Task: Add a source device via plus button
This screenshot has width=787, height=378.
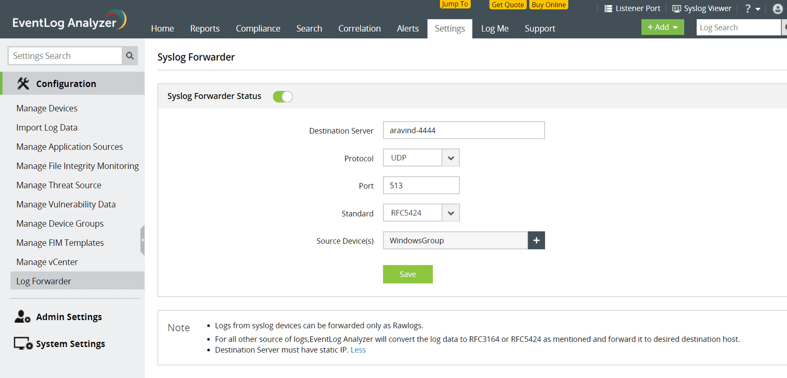Action: [x=536, y=240]
